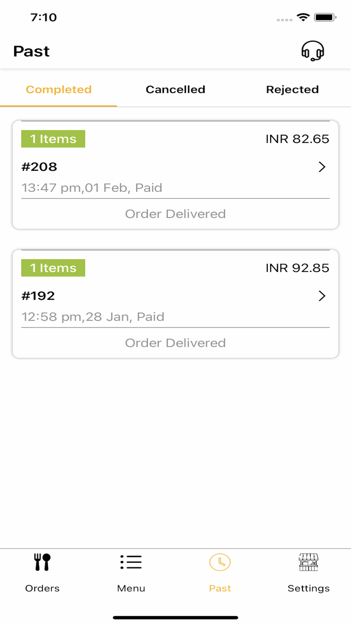Viewport: 351px width, 625px height.
Task: Switch to the Cancelled tab
Action: (x=175, y=90)
